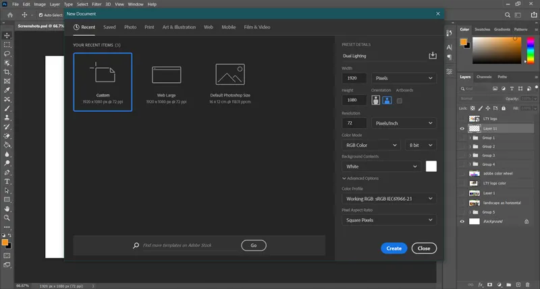Select the Clone Stamp tool

pyautogui.click(x=7, y=117)
